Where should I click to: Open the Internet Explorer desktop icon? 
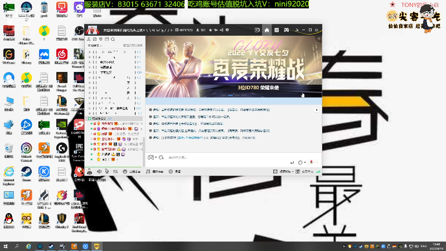[9, 174]
